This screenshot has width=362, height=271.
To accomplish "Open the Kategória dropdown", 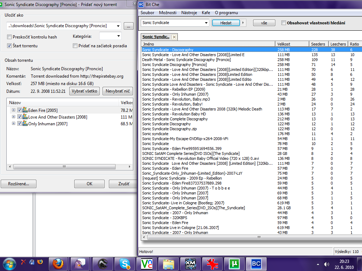I will (x=118, y=36).
